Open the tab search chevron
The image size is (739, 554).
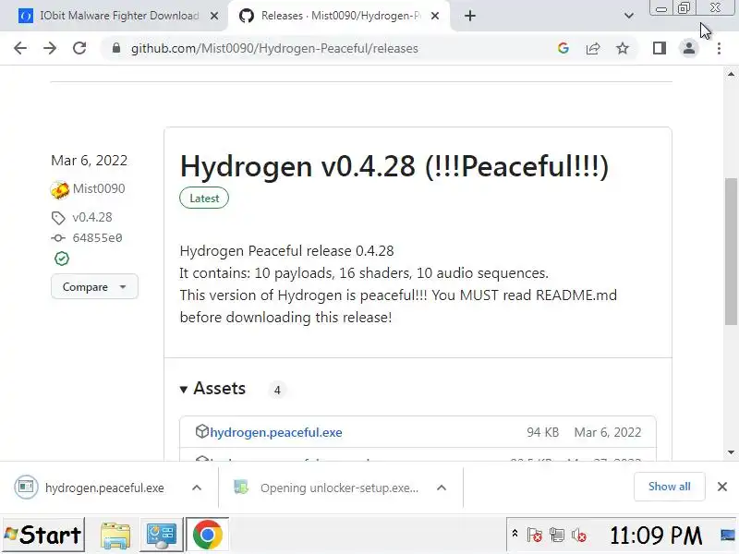(629, 16)
